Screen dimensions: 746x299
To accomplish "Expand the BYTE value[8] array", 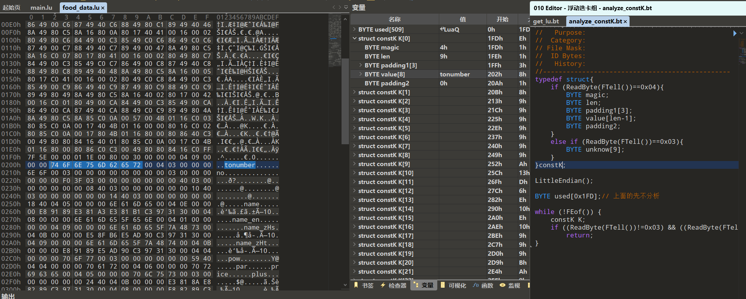I will (361, 74).
